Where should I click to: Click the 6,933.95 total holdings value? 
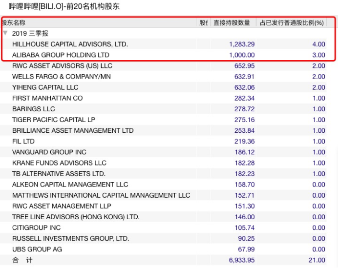click(x=242, y=260)
